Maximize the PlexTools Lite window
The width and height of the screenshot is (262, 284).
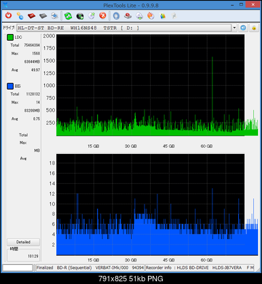[241, 5]
